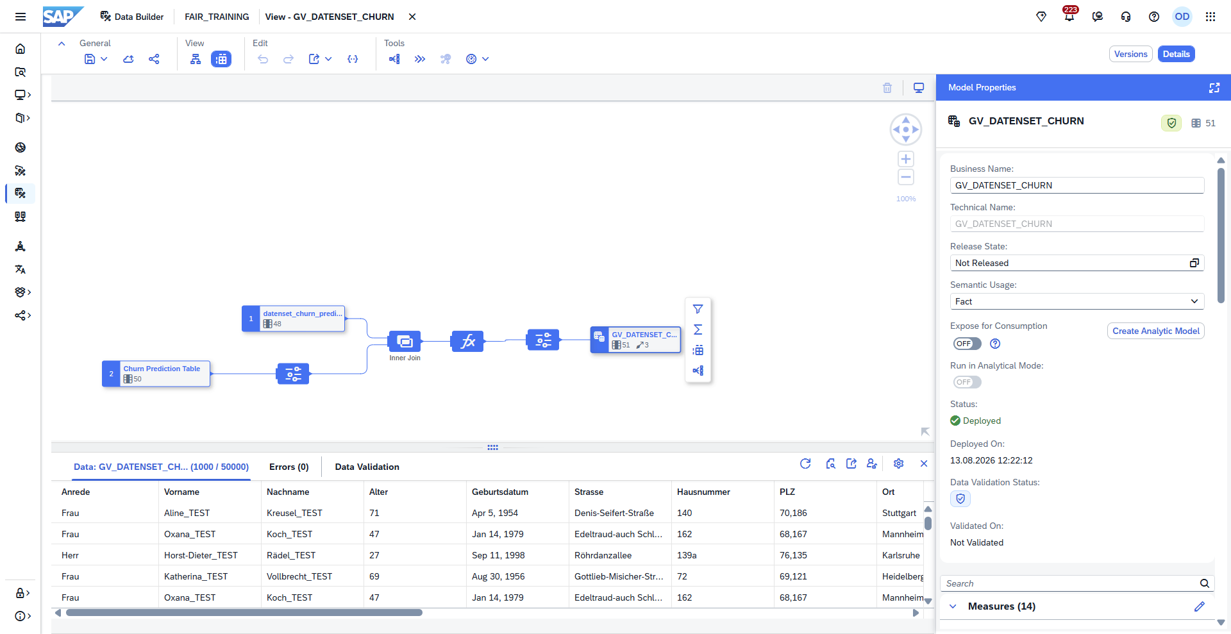
Task: Open the product switch grid icon
Action: click(x=1210, y=17)
